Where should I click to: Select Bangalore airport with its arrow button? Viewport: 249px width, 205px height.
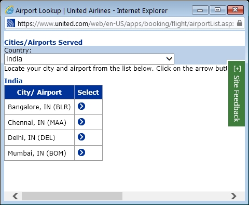[81, 106]
